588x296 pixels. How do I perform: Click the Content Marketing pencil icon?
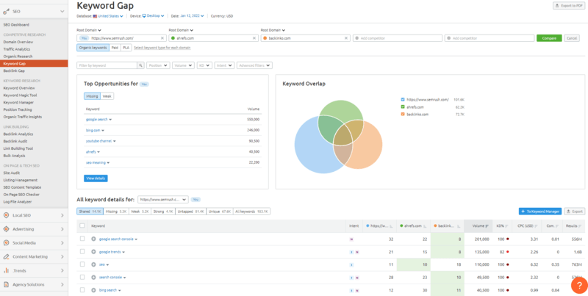click(7, 256)
